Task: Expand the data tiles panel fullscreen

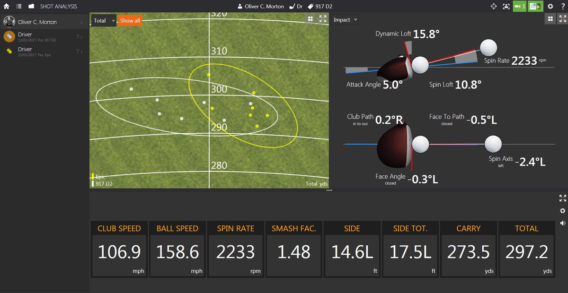Action: [563, 198]
